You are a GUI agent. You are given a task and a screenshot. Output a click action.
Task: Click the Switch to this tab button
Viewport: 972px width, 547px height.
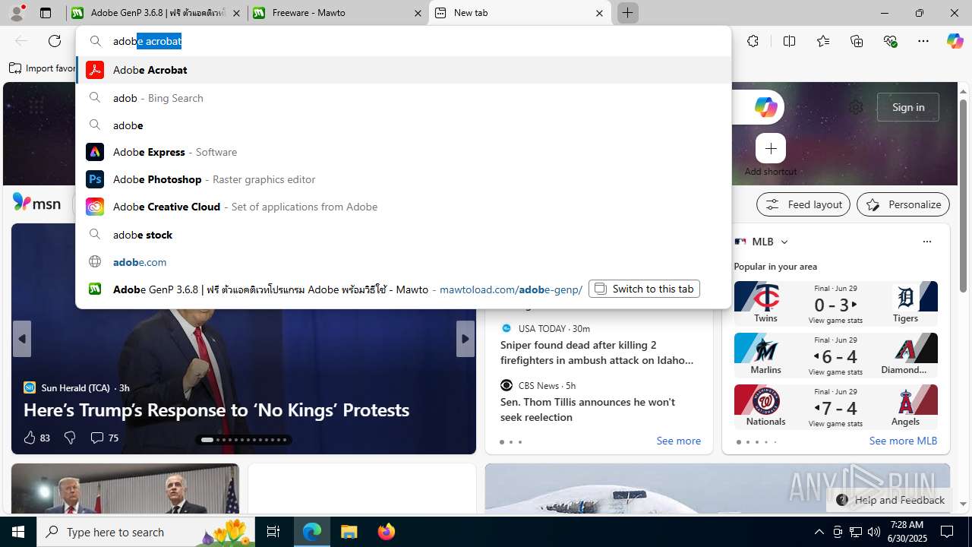644,289
